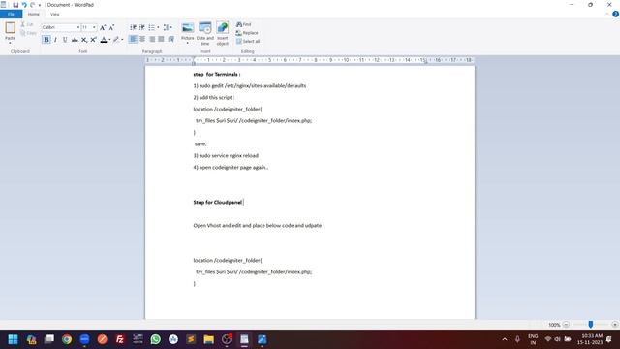
Task: Click Increase indent icon
Action: click(x=142, y=27)
